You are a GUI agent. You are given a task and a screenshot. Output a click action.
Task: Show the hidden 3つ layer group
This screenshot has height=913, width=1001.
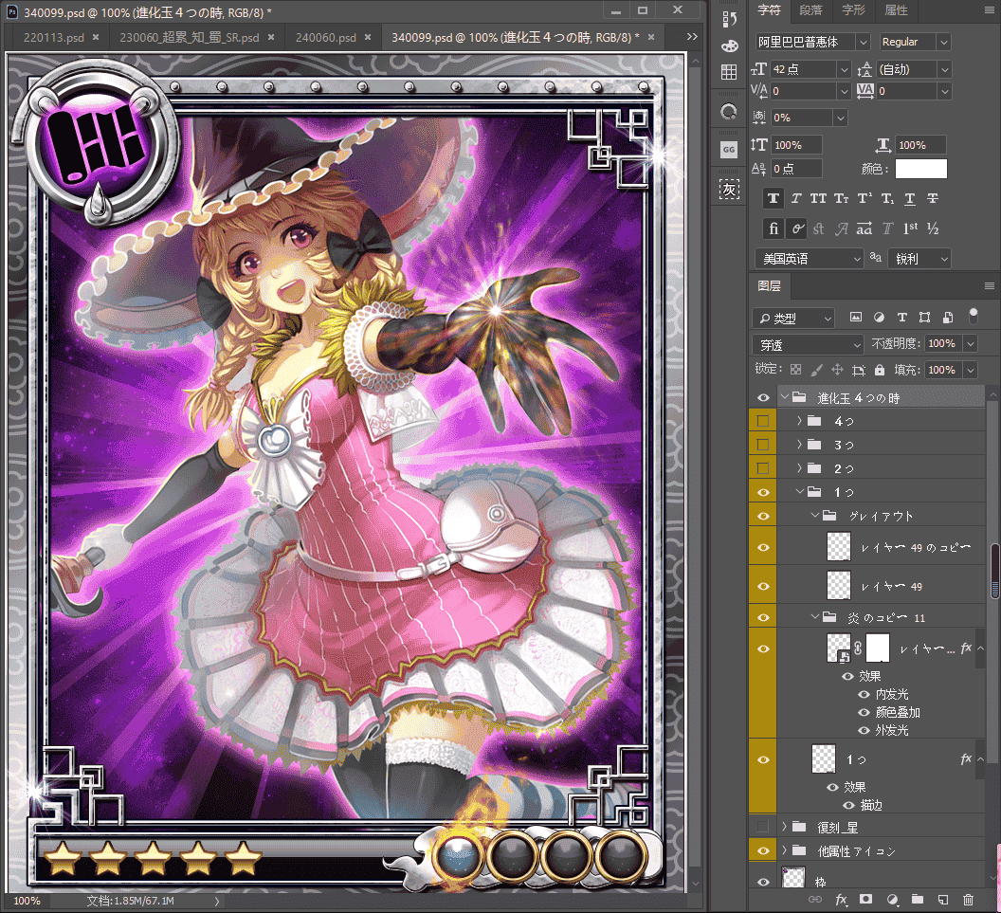[763, 445]
